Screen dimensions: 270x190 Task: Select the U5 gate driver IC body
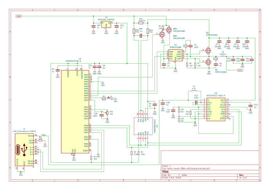(175, 55)
